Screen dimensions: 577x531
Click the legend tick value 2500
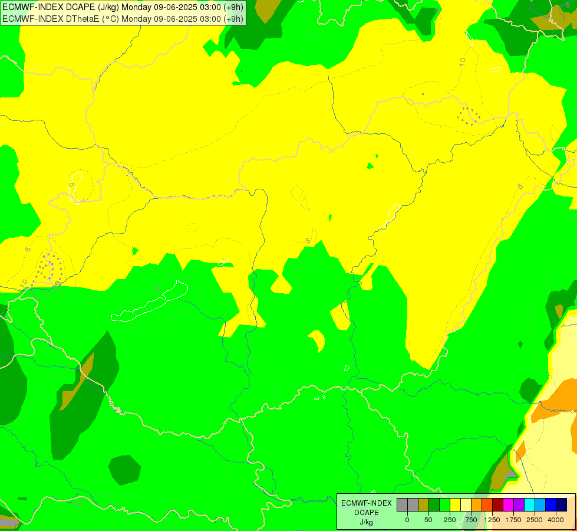(535, 520)
